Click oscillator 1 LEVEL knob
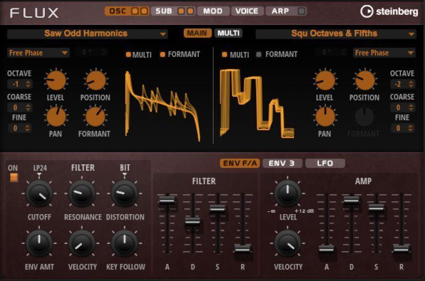Viewport: 425px width, 281px height. coord(56,80)
